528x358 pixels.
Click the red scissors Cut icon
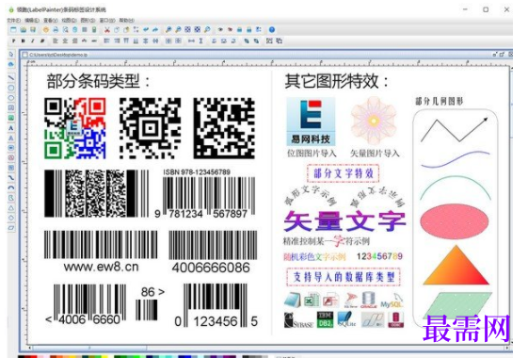[x=107, y=29]
